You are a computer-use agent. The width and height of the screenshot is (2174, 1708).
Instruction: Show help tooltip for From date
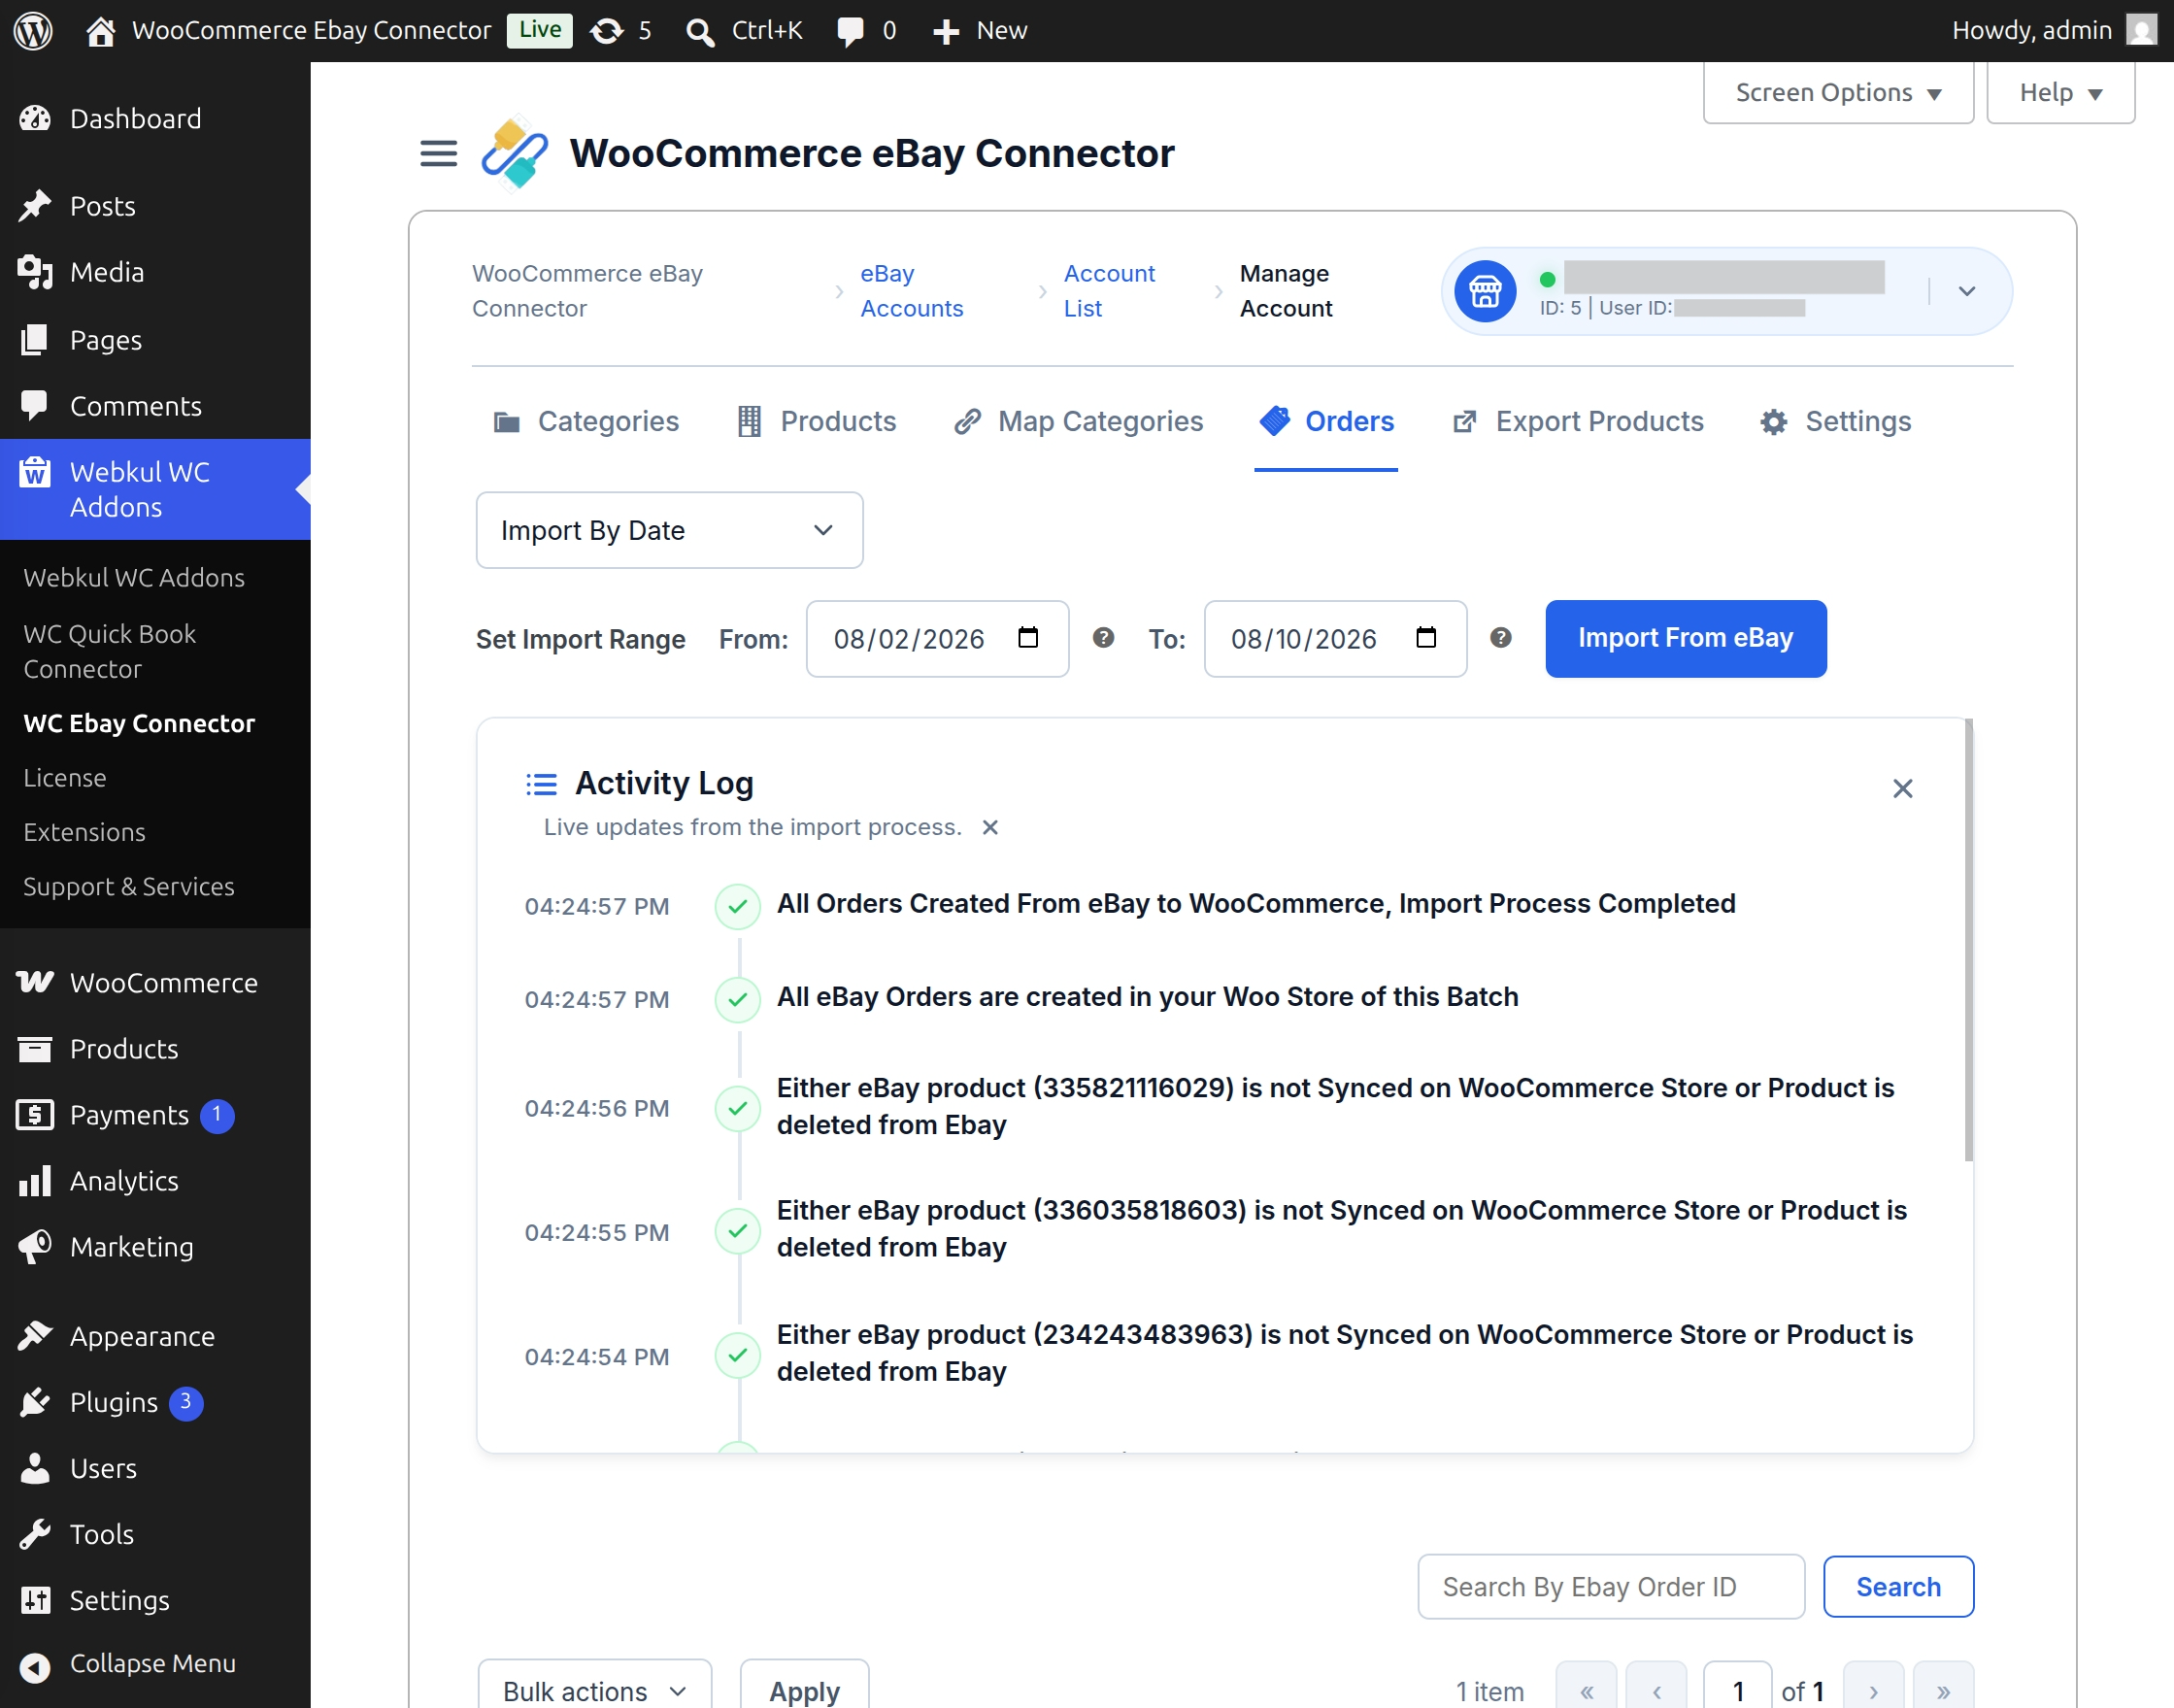1103,637
